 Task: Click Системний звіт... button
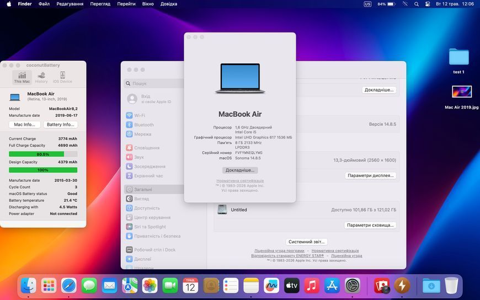pyautogui.click(x=306, y=242)
